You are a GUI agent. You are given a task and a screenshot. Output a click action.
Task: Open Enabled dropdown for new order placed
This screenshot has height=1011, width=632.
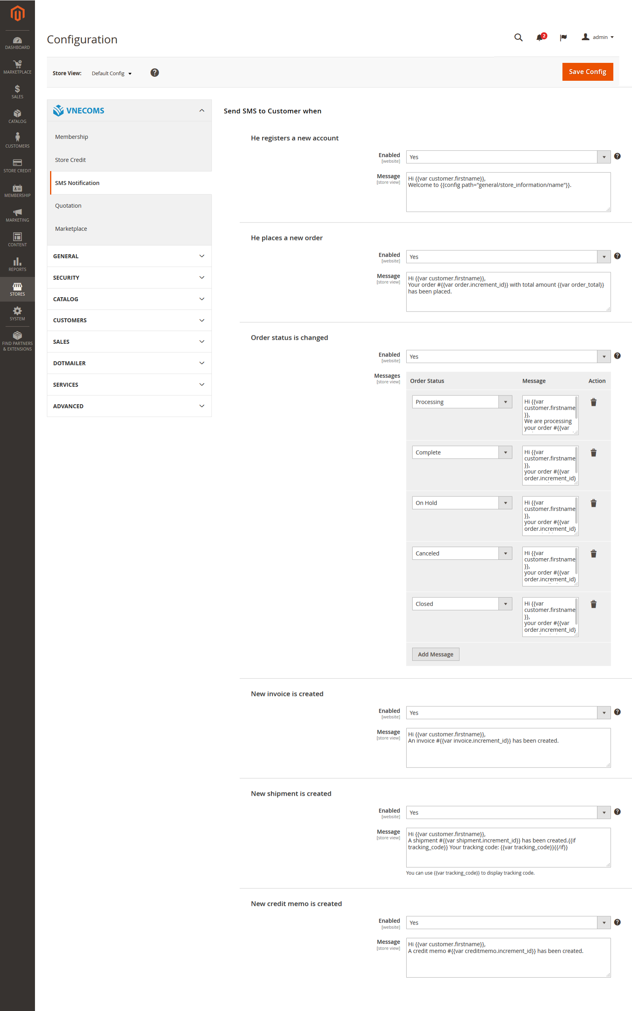508,257
